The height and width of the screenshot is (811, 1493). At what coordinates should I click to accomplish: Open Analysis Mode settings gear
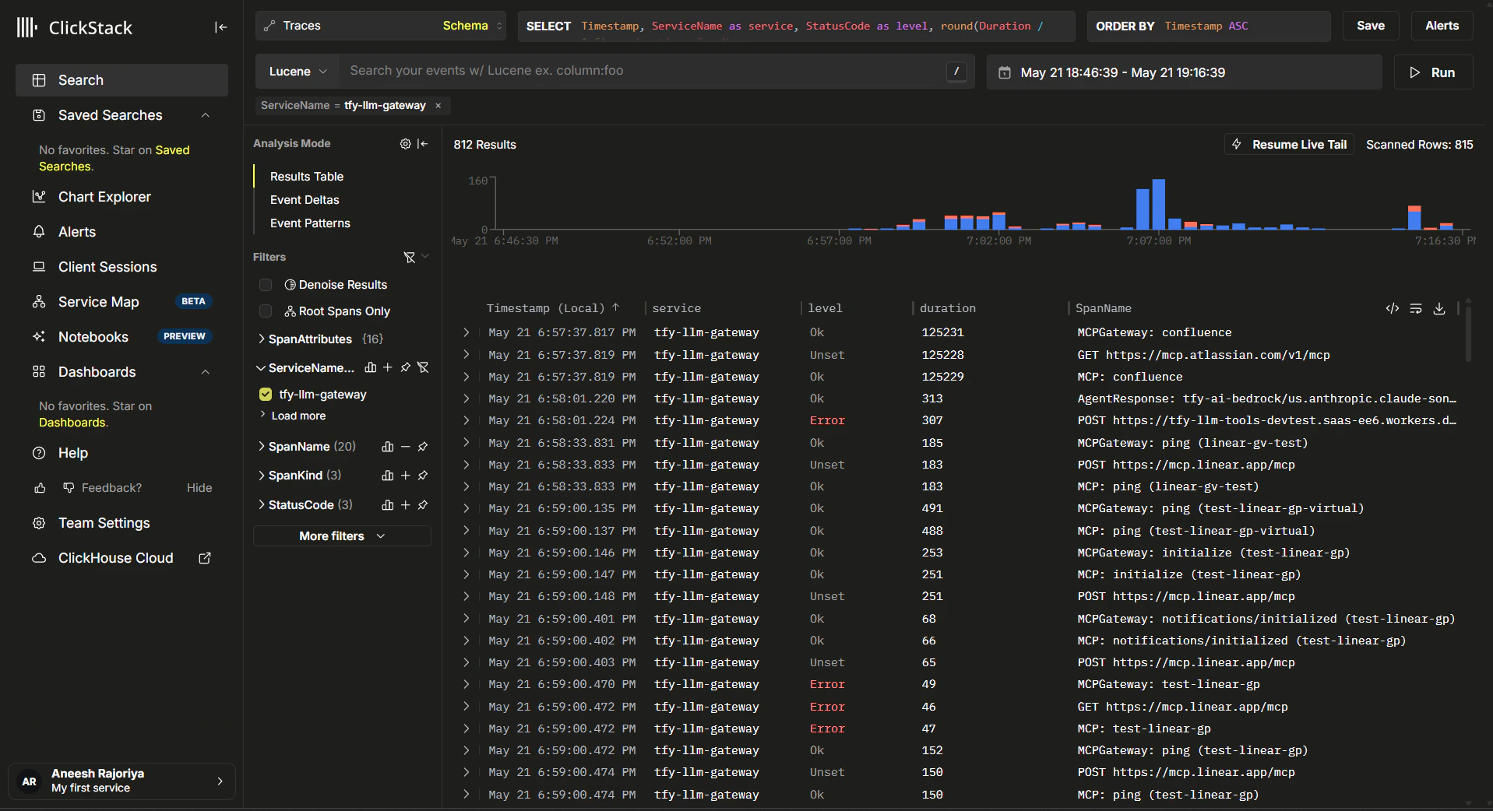(405, 143)
